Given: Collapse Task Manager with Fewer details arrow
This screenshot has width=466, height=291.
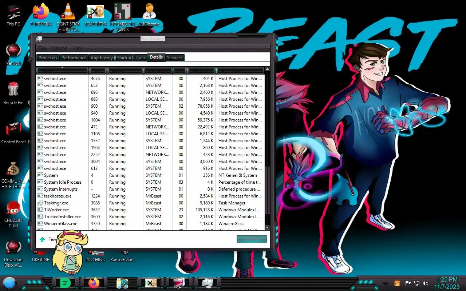Looking at the screenshot, I should tap(42, 239).
